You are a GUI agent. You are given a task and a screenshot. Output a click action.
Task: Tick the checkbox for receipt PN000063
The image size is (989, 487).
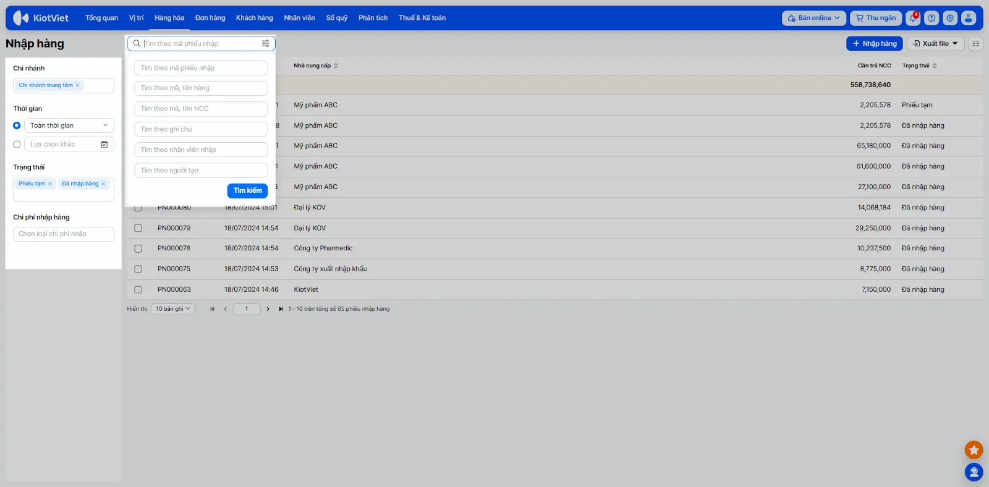138,289
